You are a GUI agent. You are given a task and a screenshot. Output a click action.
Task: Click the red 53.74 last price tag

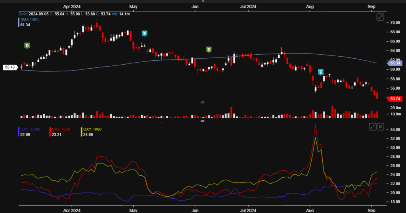[395, 99]
